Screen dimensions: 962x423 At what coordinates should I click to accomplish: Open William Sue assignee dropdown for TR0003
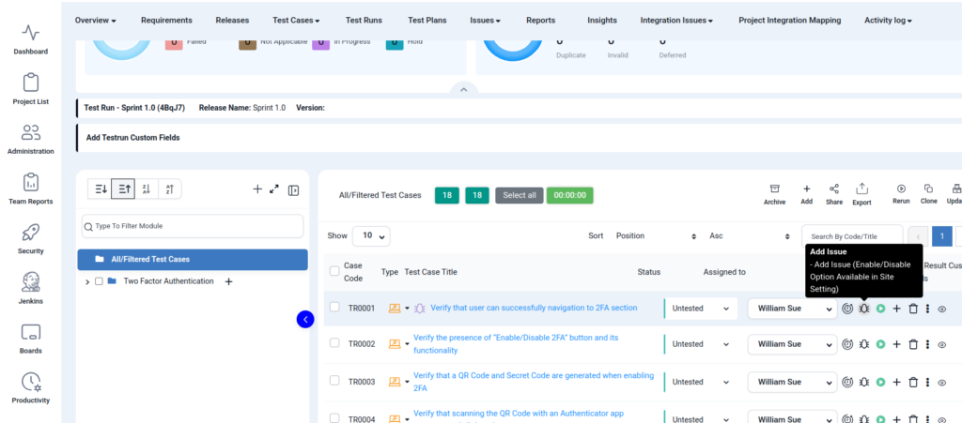(792, 382)
